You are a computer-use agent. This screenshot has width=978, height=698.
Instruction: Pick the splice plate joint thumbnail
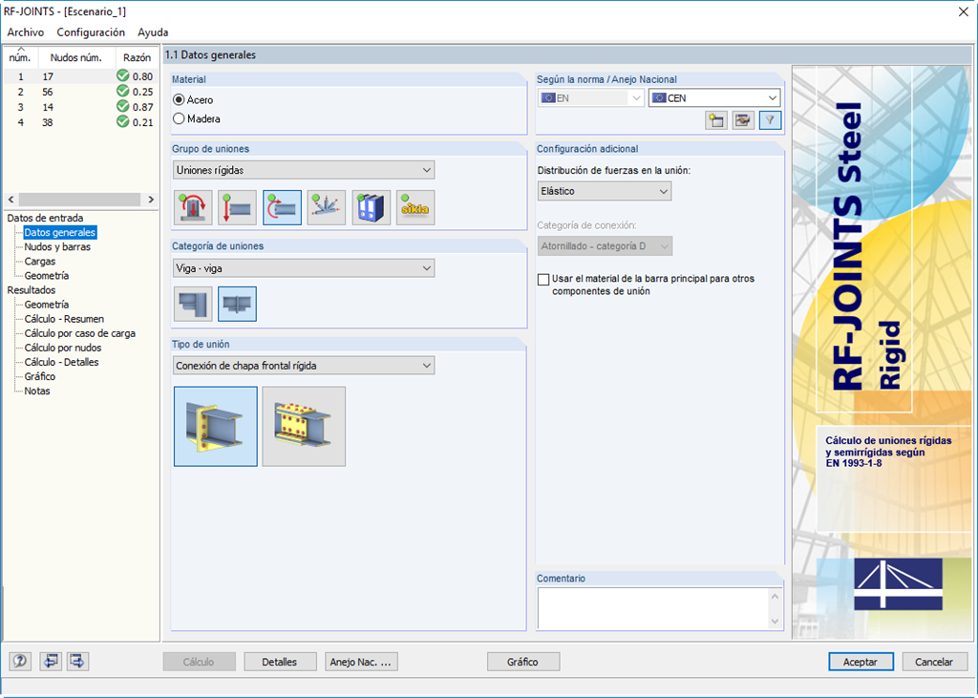(x=304, y=426)
